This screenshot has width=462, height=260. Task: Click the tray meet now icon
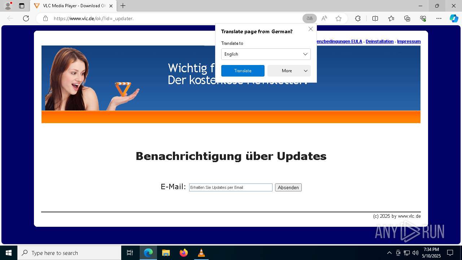point(398,253)
